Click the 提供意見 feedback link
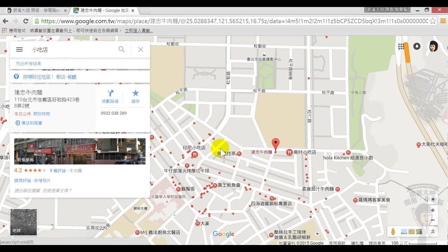This screenshot has height=252, width=448. pyautogui.click(x=377, y=243)
